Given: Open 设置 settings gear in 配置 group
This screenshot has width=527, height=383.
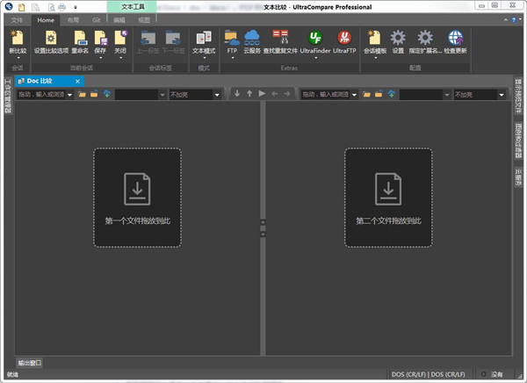Looking at the screenshot, I should pos(398,38).
